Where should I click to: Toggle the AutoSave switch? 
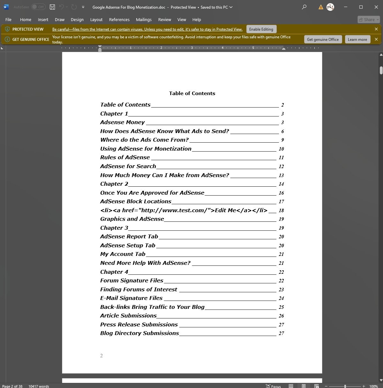pos(38,7)
